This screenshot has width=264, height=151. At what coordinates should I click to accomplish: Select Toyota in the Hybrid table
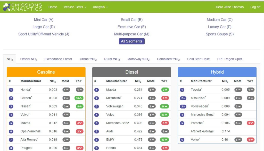point(196,90)
